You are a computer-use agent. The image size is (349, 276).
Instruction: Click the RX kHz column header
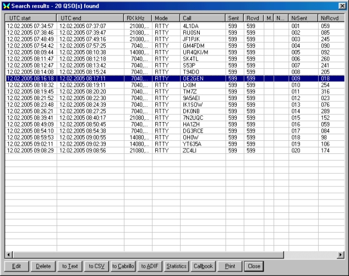click(138, 18)
